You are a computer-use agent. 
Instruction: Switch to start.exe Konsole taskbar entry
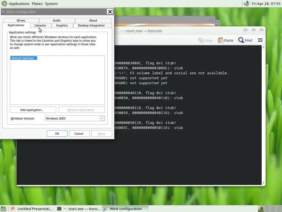point(78,209)
